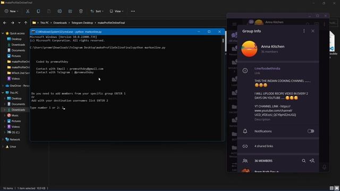Switch to details view in status bar
340x191 pixels.
(x=331, y=188)
